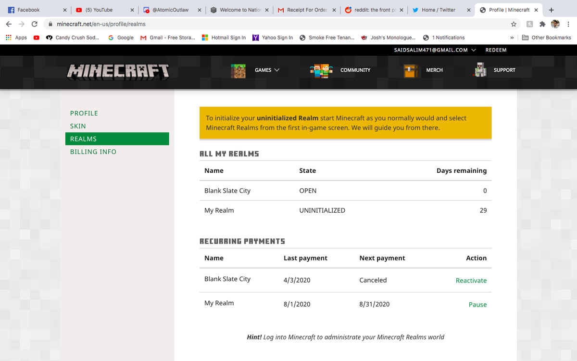Click the iron golem Support icon
The image size is (577, 361).
pos(480,70)
